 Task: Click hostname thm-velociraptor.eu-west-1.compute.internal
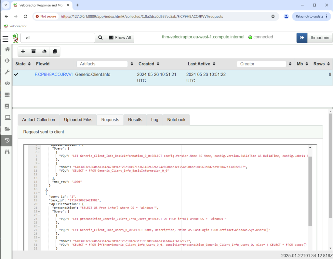click(203, 37)
